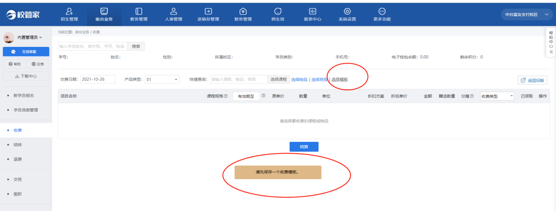The image size is (556, 211).
Task: Select 前台业务 tab in top navigation
Action: coord(104,15)
